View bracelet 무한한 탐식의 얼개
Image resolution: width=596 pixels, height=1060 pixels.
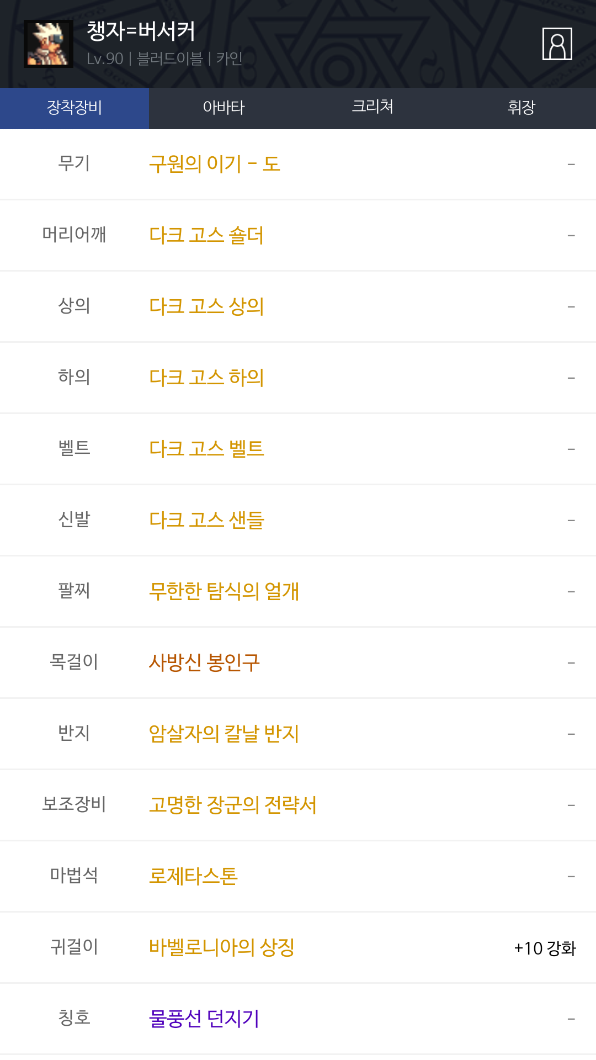click(224, 591)
